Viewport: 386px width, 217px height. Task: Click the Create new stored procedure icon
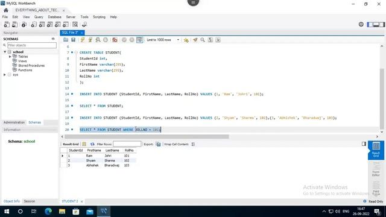pyautogui.click(x=58, y=24)
